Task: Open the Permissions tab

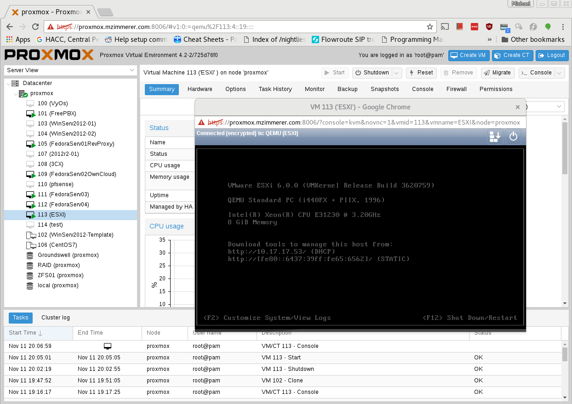Action: (496, 89)
